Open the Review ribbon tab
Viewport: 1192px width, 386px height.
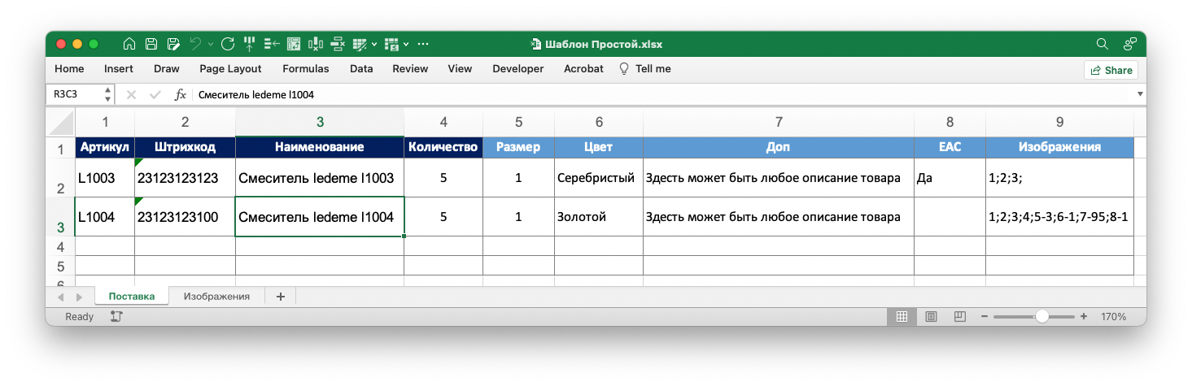point(410,69)
